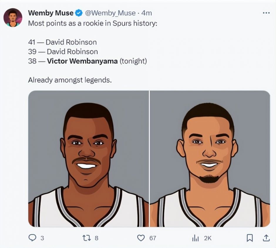Share the tweet using the upload arrow
This screenshot has width=276, height=248.
click(x=266, y=238)
